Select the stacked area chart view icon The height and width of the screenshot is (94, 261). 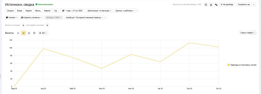click(x=29, y=33)
